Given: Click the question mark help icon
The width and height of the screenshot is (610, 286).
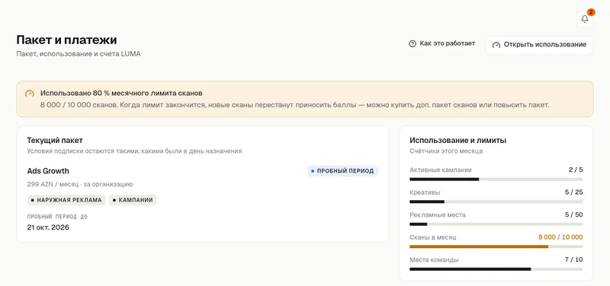Looking at the screenshot, I should click(x=413, y=44).
